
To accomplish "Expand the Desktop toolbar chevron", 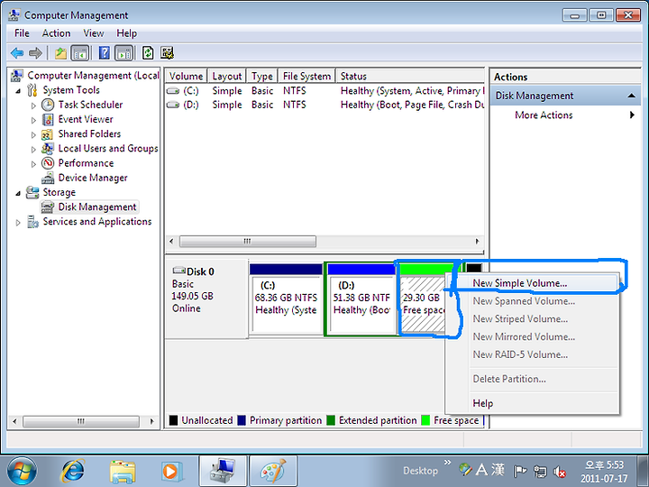I will click(x=447, y=462).
